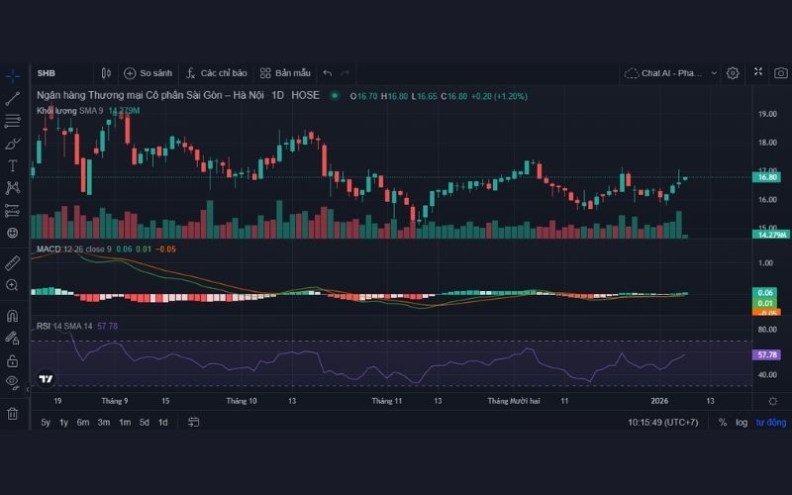Enable magnet mode in left toolbar

pyautogui.click(x=13, y=316)
